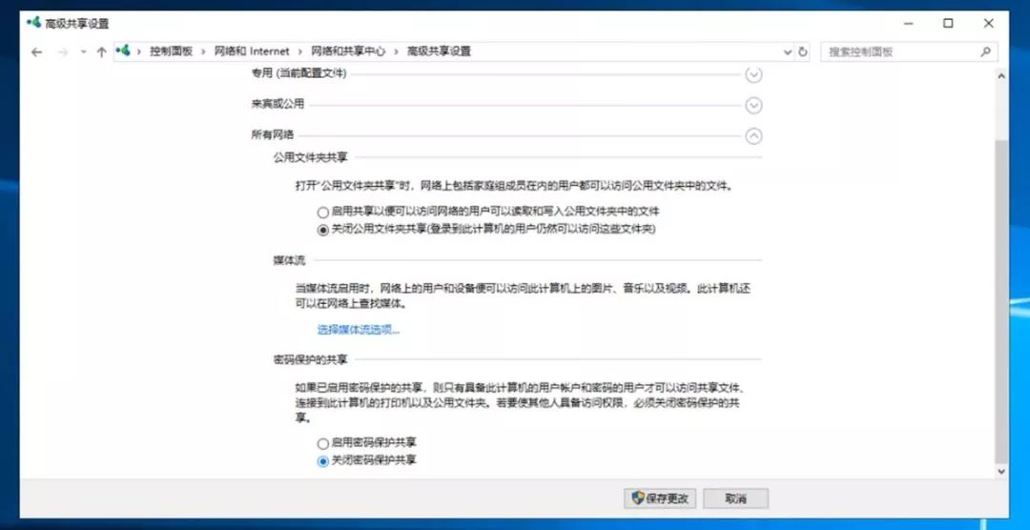
Task: Open breadcrumb arrow after 控制面板
Action: (204, 51)
